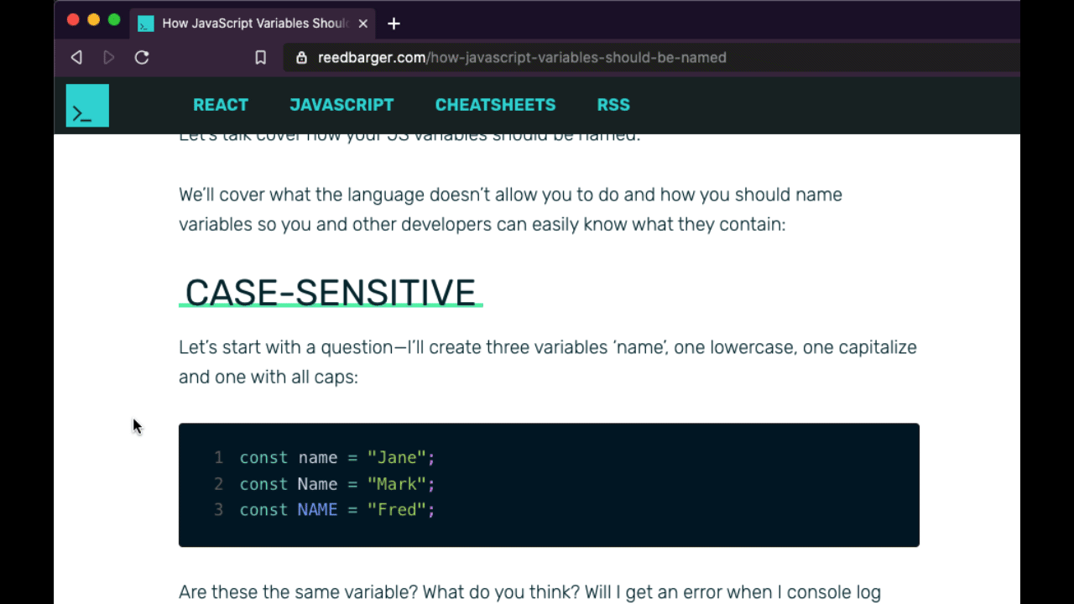1074x604 pixels.
Task: Bookmark this page
Action: coord(260,57)
